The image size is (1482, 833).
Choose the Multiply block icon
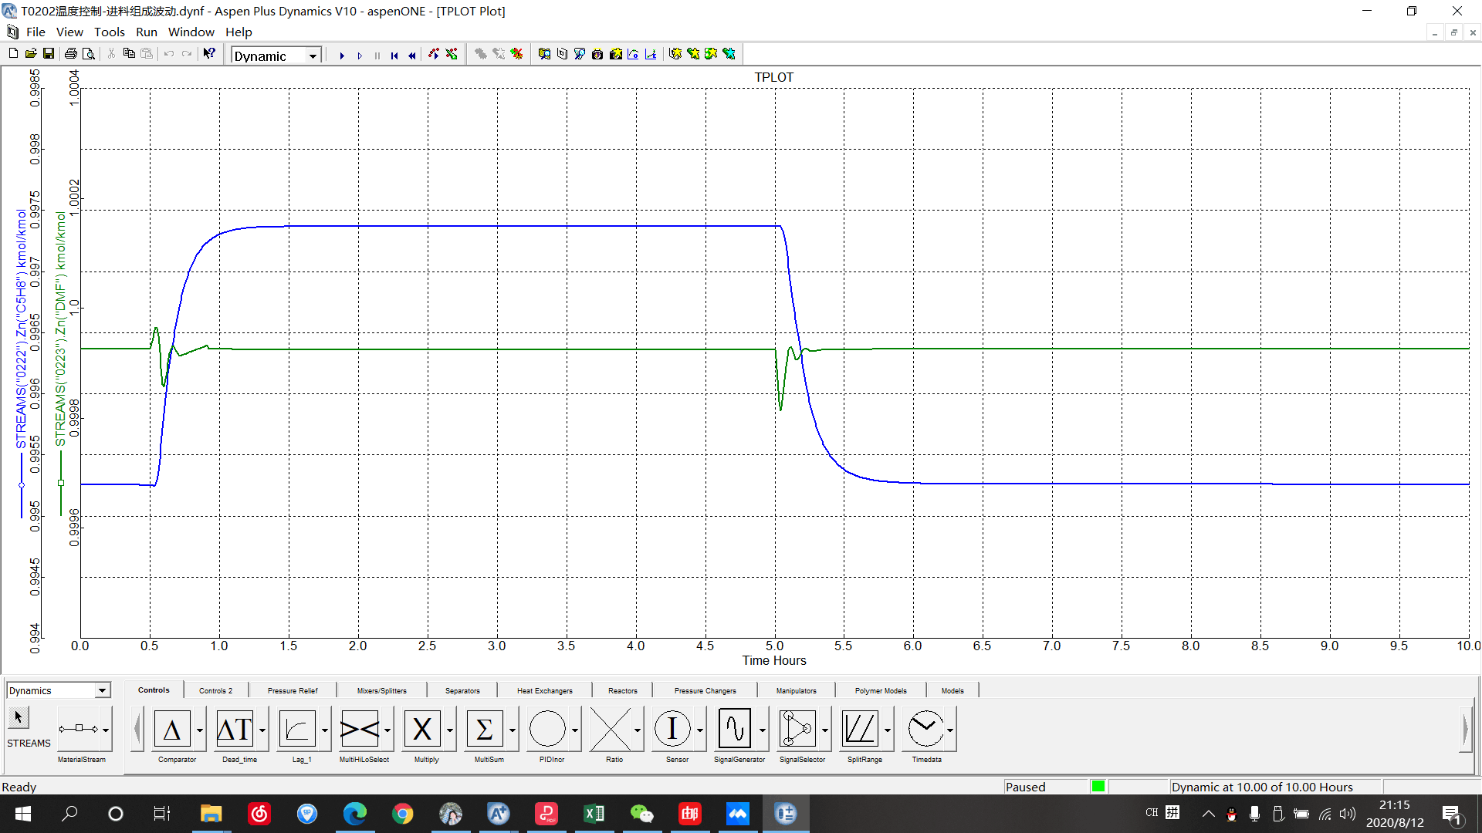422,729
